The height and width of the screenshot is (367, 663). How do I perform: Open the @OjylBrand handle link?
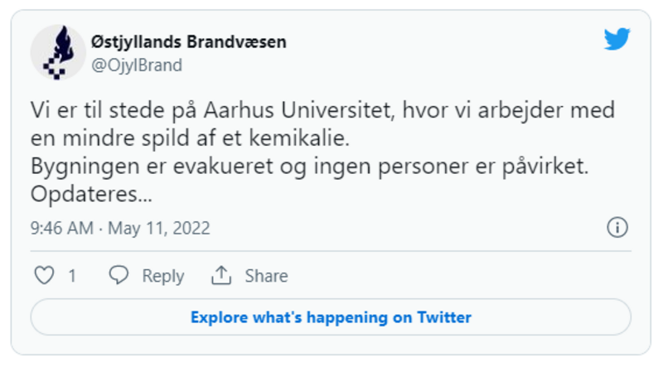(137, 65)
